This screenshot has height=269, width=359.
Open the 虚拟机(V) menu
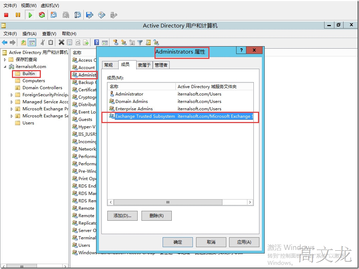[x=50, y=6]
